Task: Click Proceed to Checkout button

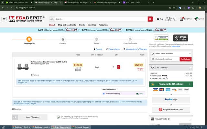Action: click(x=171, y=84)
